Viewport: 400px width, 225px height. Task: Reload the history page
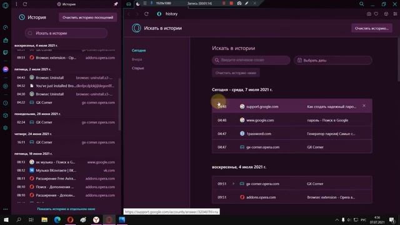146,14
